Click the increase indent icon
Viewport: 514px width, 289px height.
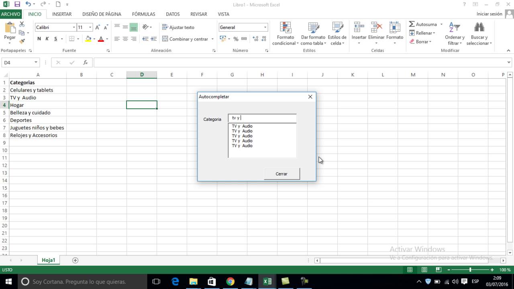click(x=154, y=39)
